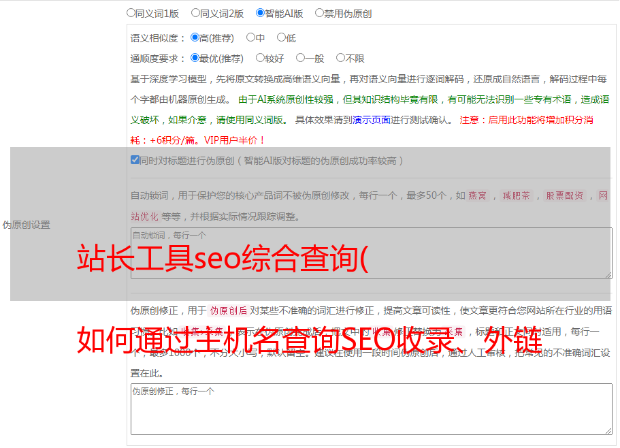Click the 减肥茶 example keyword
Screen dimensions: 620x448
coord(516,195)
